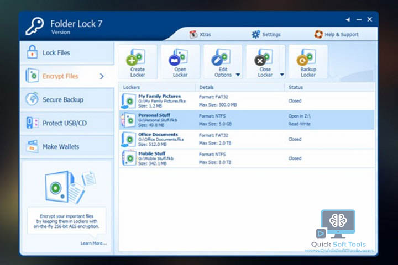Click the Lock Files padlock icon
This screenshot has width=398, height=265.
(32, 52)
